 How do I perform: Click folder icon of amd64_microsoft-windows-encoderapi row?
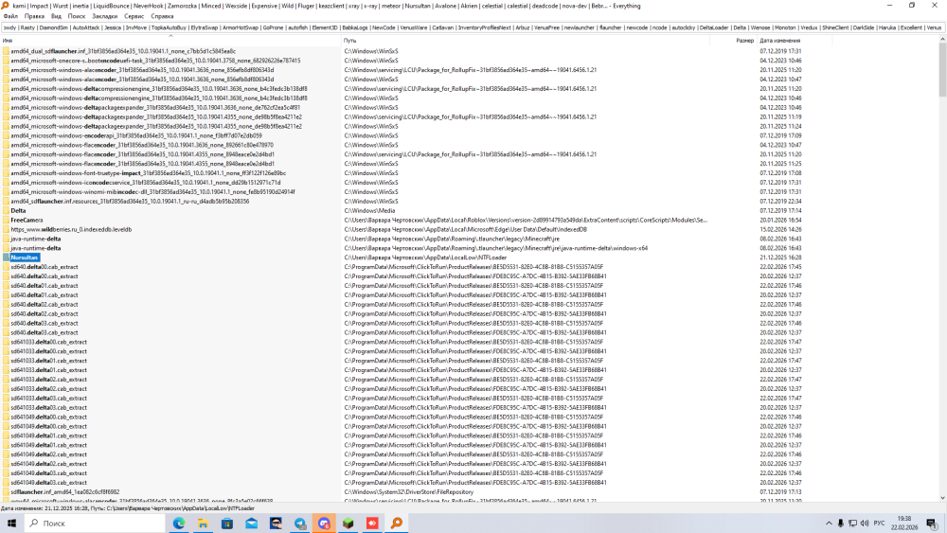(6, 135)
